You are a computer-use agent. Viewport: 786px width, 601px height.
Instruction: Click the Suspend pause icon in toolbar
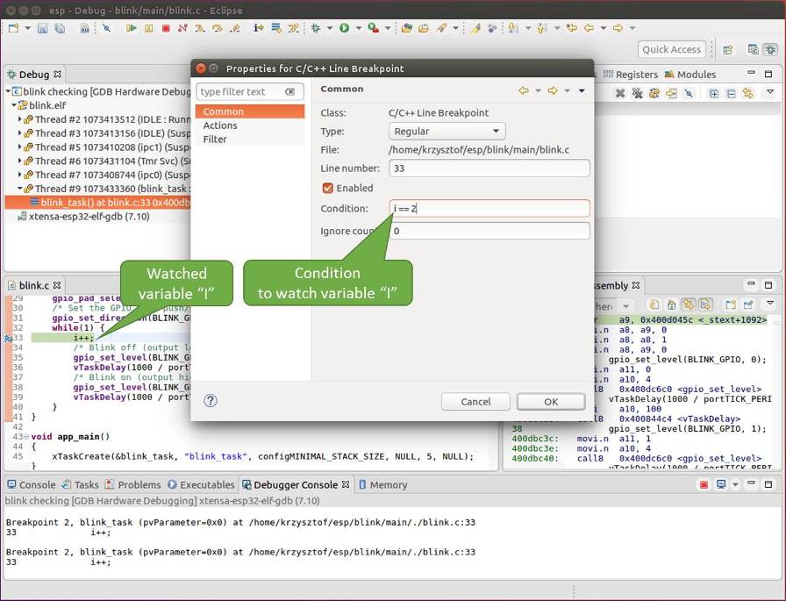click(x=148, y=28)
